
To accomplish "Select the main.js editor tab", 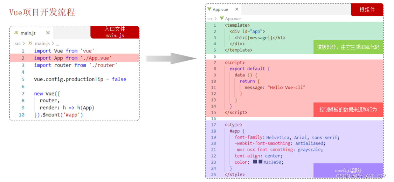I will (31, 33).
